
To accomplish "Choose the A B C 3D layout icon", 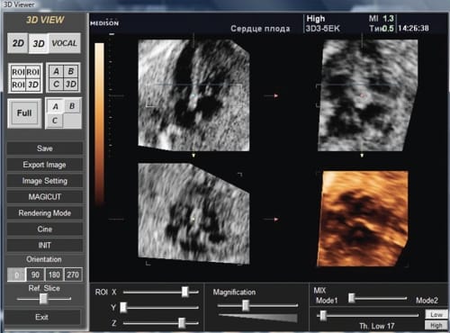I will tap(63, 77).
